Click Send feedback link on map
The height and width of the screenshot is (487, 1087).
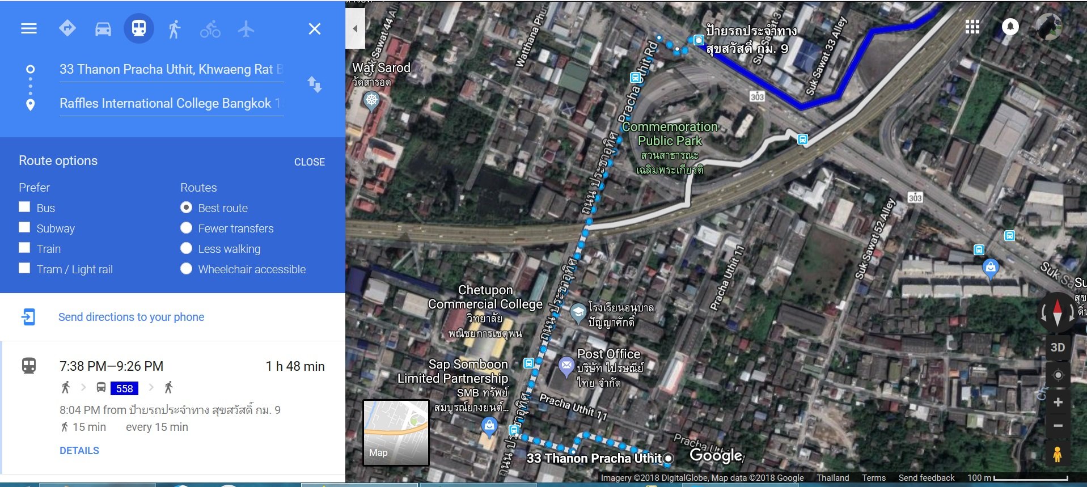[927, 478]
